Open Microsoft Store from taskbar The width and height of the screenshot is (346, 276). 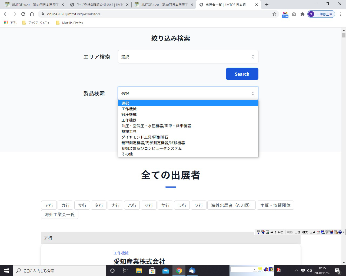click(152, 271)
